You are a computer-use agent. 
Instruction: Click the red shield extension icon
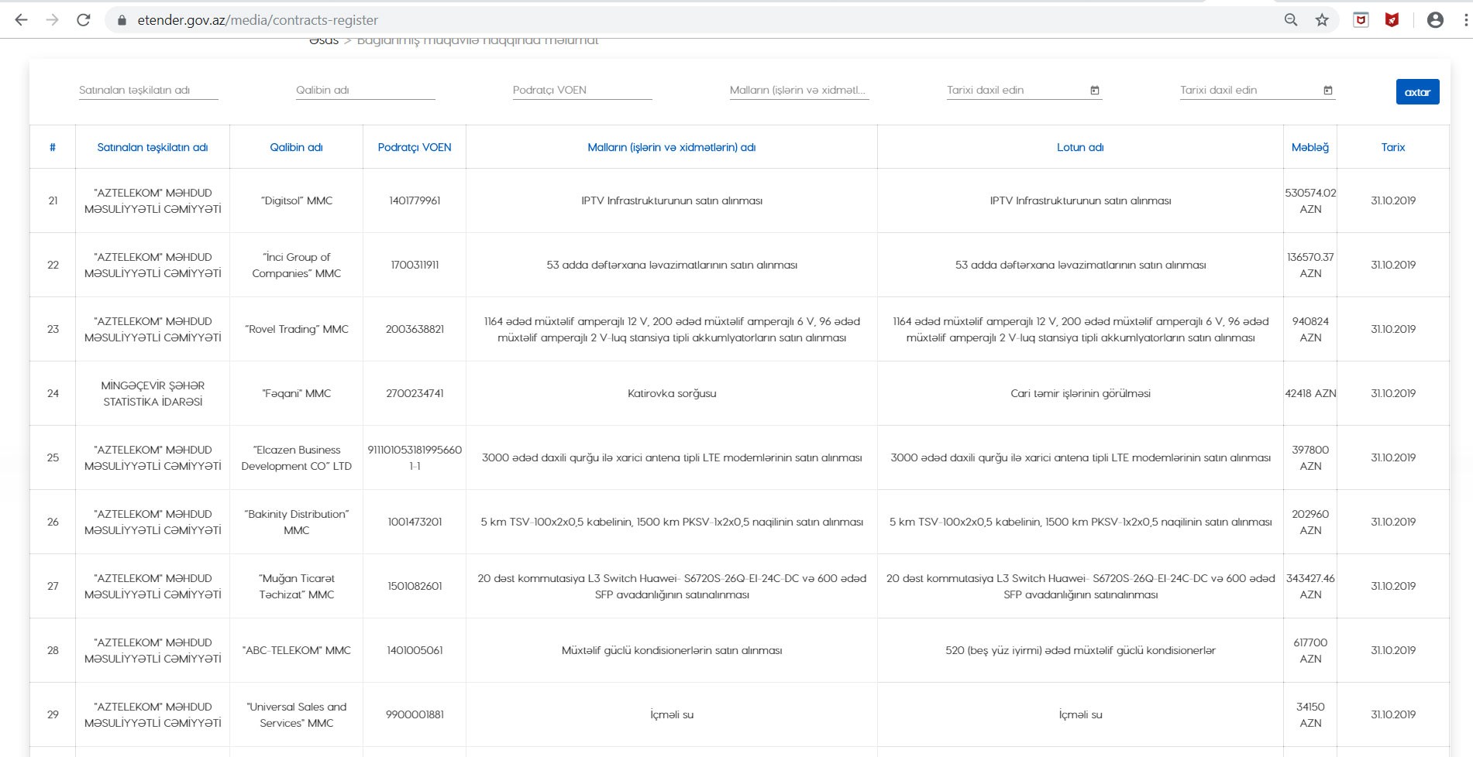click(x=1392, y=20)
